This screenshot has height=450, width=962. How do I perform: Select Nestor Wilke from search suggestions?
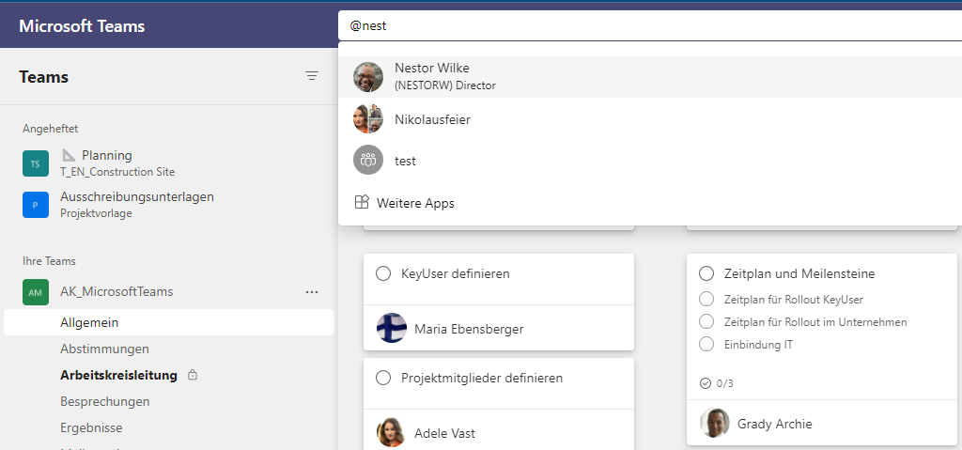pos(432,76)
